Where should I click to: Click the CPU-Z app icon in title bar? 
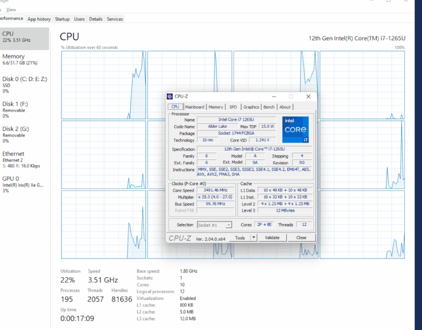[x=170, y=96]
